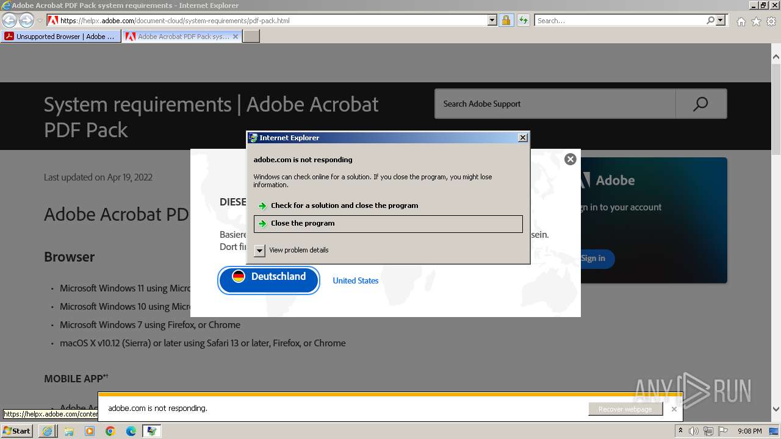The width and height of the screenshot is (781, 439).
Task: Click the browser search box
Action: 620,20
